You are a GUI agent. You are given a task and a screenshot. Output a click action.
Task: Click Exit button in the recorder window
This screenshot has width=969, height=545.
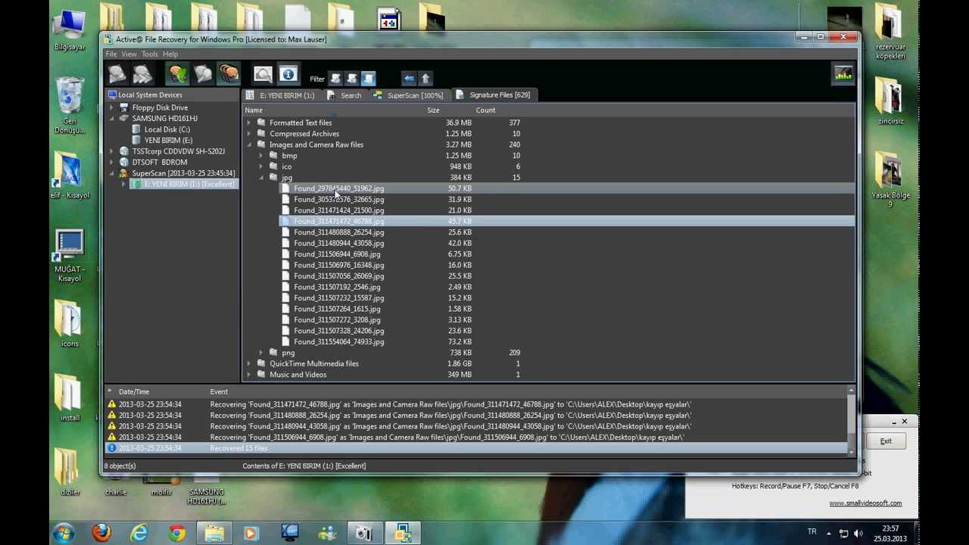click(x=886, y=441)
